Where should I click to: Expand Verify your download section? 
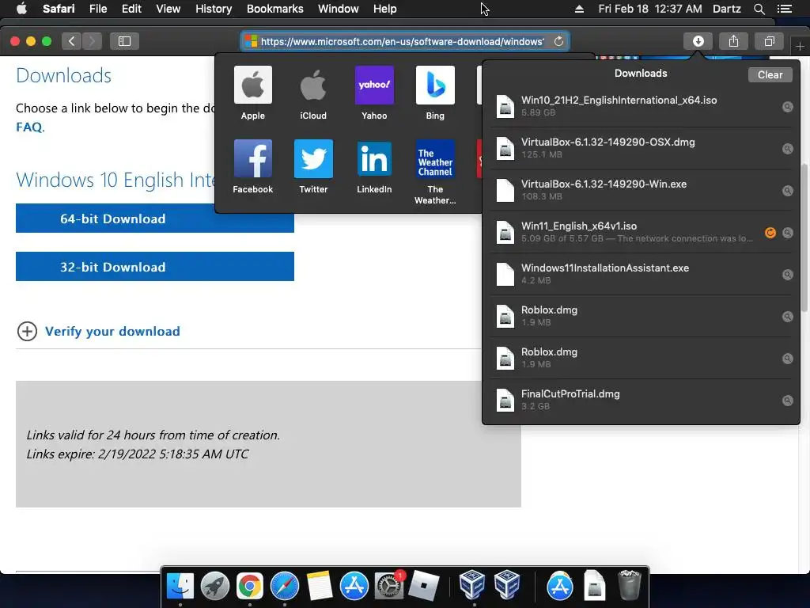98,332
